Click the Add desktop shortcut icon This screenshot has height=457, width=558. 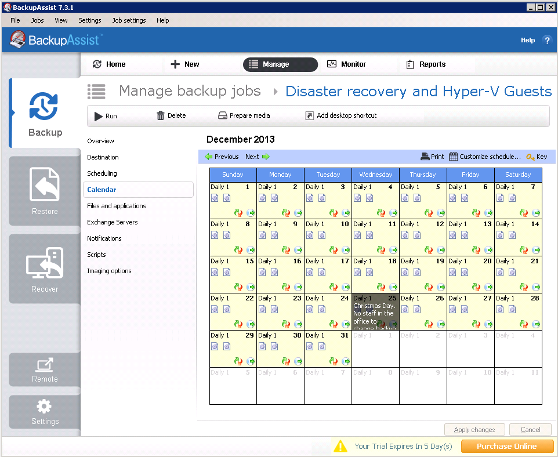pyautogui.click(x=309, y=115)
